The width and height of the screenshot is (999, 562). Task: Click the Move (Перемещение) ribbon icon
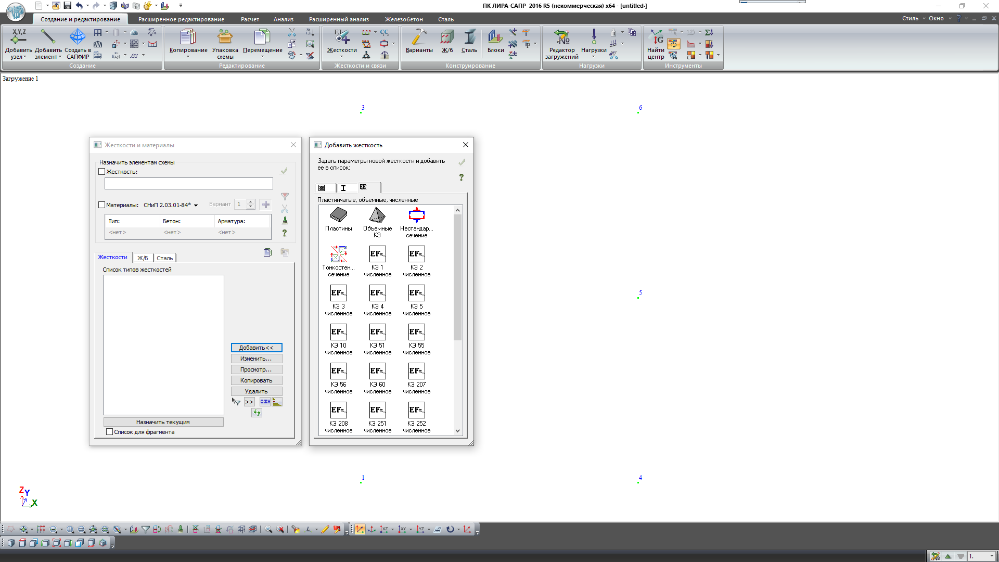pos(262,36)
